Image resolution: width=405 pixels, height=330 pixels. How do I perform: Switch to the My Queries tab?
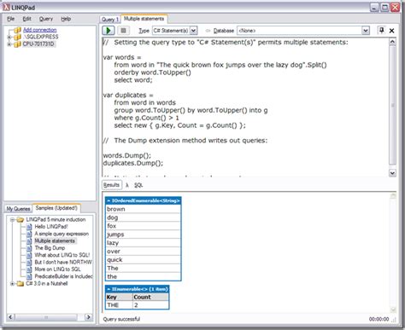pyautogui.click(x=18, y=209)
